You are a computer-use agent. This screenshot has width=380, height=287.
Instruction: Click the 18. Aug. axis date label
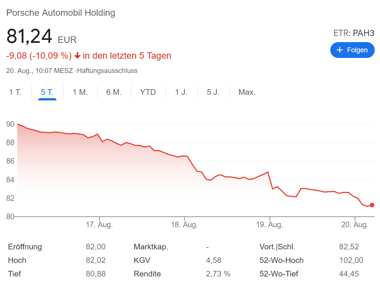click(x=185, y=225)
